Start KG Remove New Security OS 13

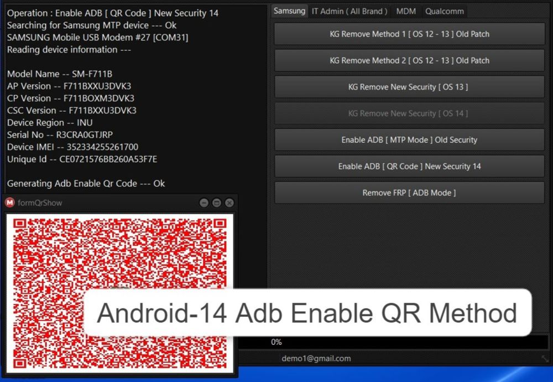(x=409, y=87)
